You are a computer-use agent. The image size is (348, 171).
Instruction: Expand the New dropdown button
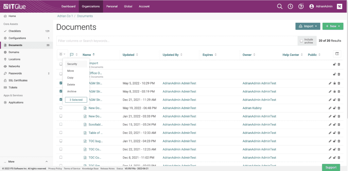click(x=333, y=26)
